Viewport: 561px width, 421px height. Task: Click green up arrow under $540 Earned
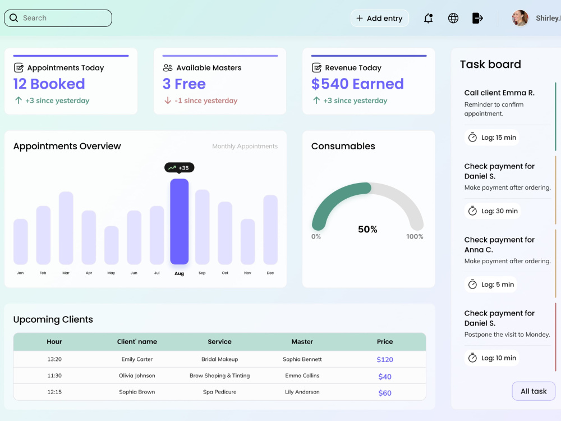(x=316, y=100)
